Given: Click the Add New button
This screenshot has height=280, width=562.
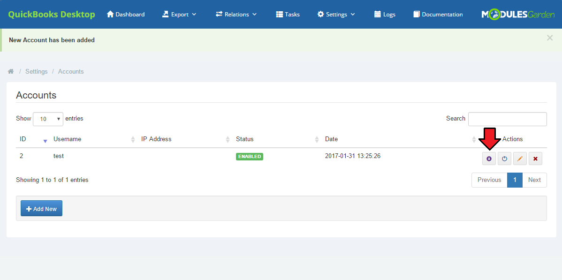Looking at the screenshot, I should pyautogui.click(x=42, y=208).
